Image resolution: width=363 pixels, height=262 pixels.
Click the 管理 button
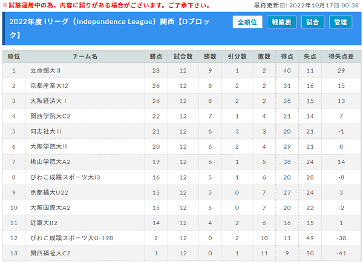(x=340, y=22)
